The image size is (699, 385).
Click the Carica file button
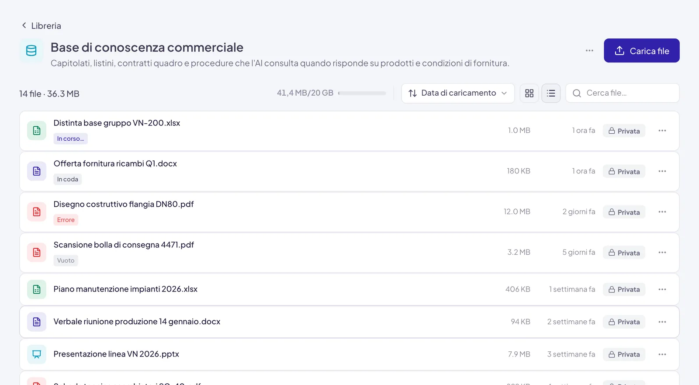pos(641,51)
